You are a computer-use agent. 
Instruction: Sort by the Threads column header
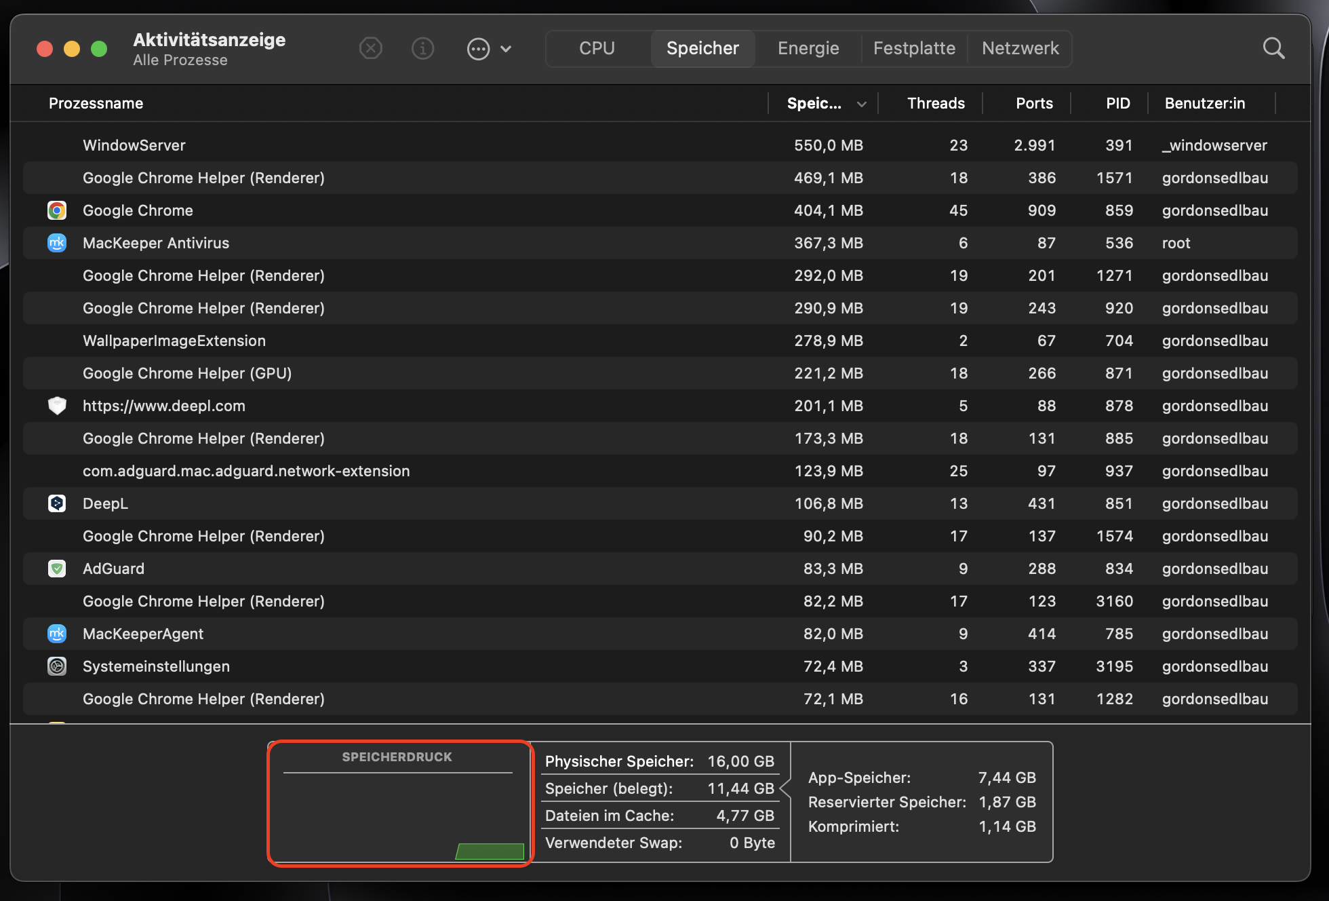936,103
